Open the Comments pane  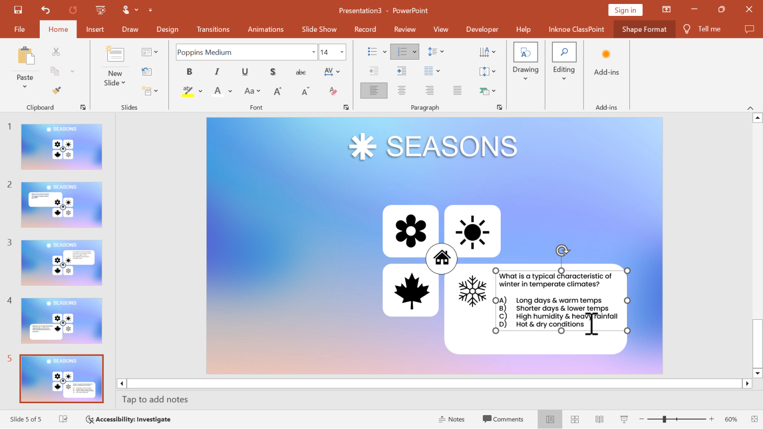(x=503, y=419)
